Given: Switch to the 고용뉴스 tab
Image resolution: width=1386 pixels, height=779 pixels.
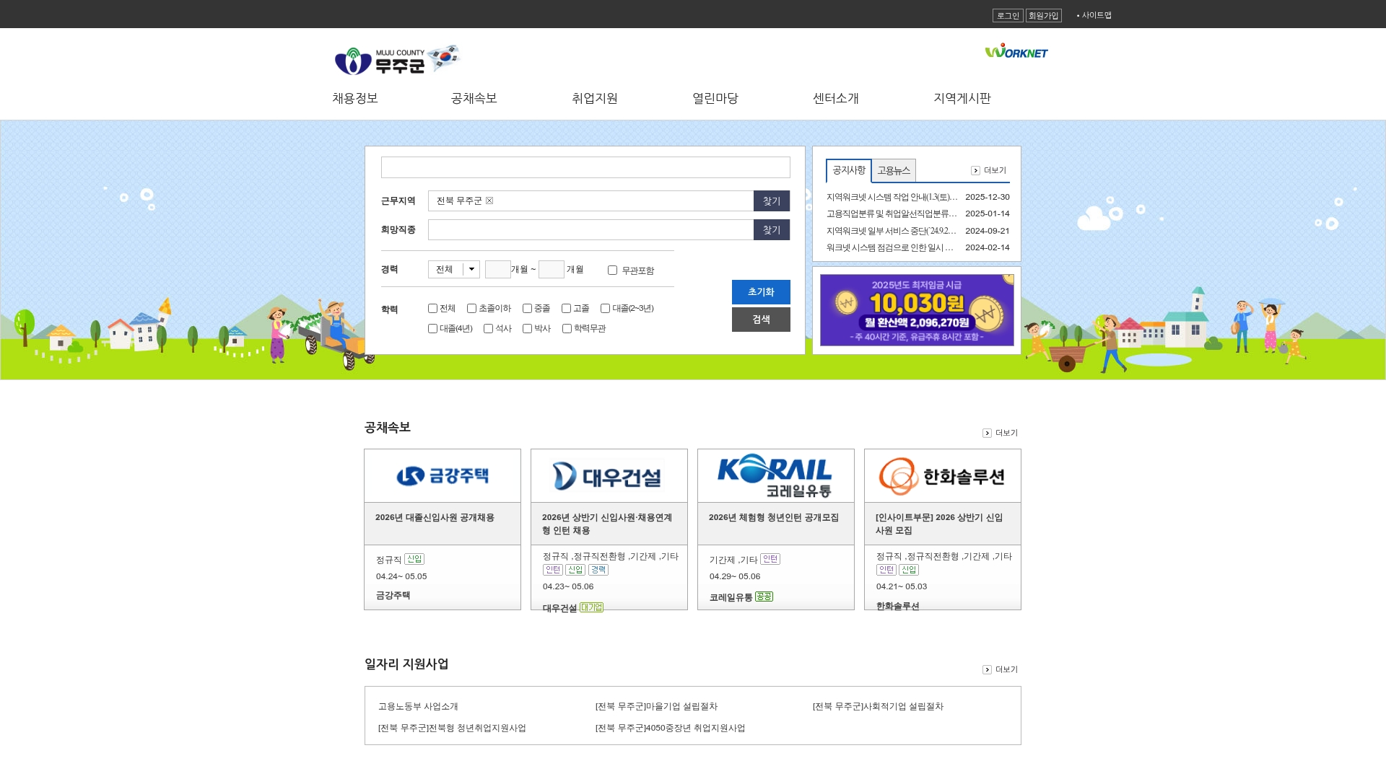Looking at the screenshot, I should 894,171.
